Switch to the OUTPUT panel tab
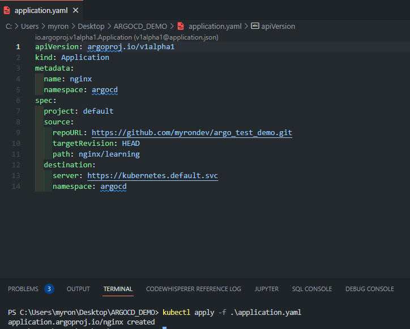 click(x=78, y=289)
